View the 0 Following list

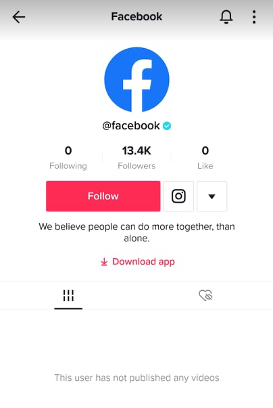pos(68,157)
